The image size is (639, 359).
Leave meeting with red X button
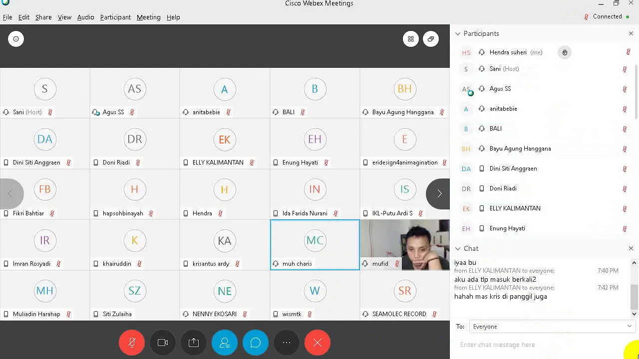[x=318, y=343]
